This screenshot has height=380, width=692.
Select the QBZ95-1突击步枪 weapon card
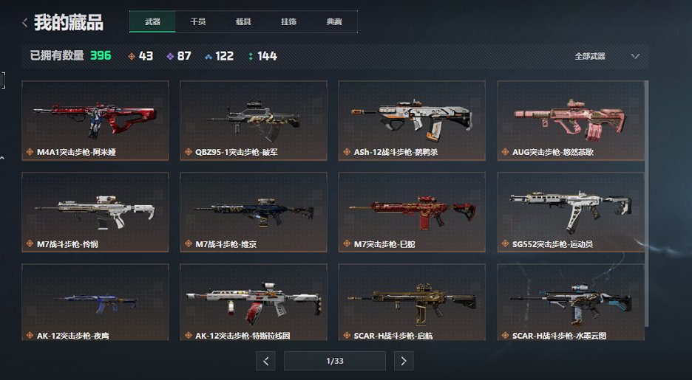[254, 121]
